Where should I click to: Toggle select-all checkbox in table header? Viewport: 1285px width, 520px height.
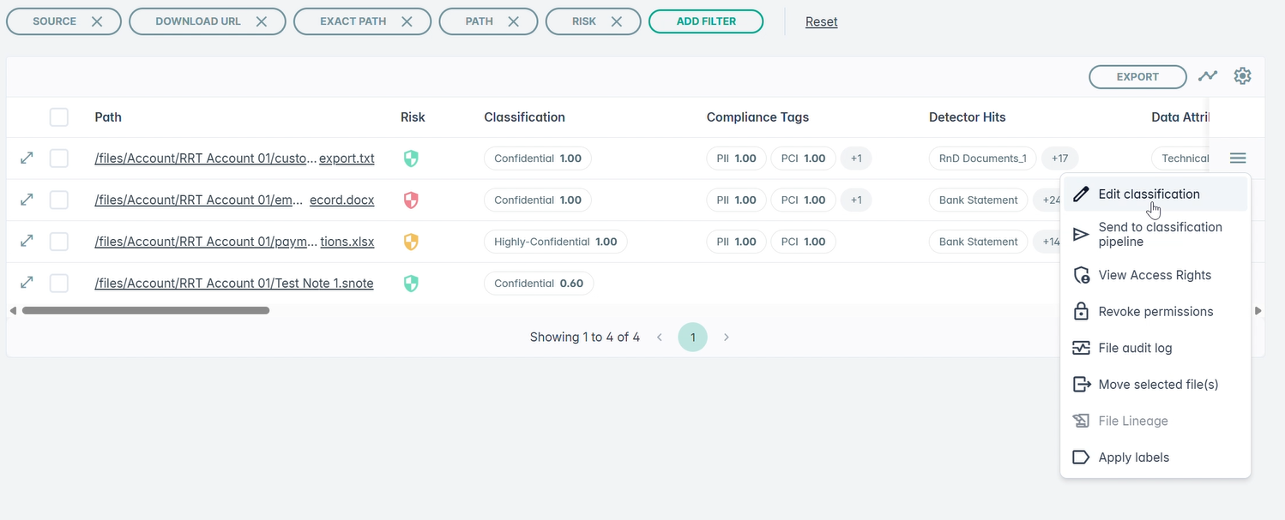click(x=58, y=117)
